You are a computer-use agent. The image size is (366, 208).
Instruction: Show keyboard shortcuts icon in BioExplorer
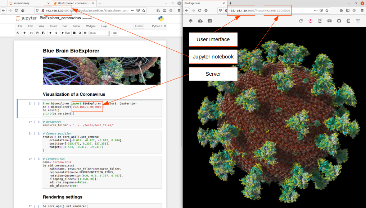click(329, 21)
